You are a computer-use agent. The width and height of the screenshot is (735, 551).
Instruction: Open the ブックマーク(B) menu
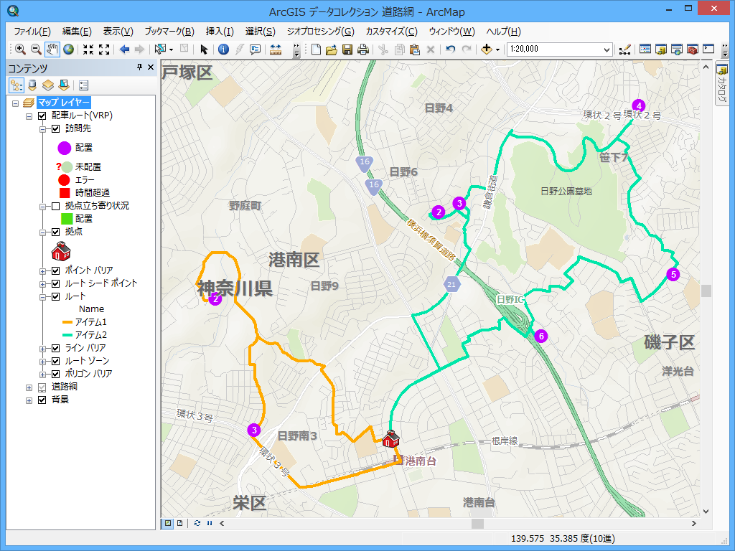[169, 32]
